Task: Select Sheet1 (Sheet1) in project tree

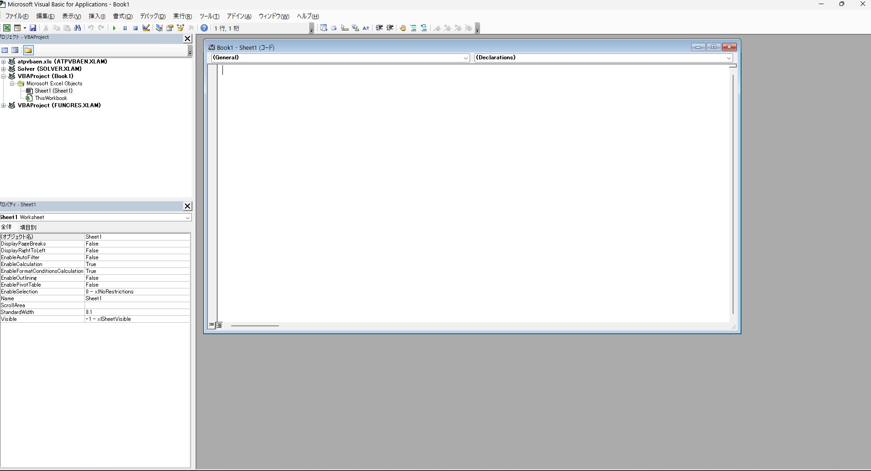Action: point(53,91)
